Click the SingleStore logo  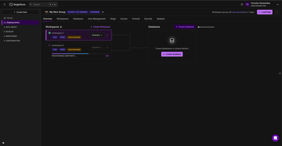point(18,4)
